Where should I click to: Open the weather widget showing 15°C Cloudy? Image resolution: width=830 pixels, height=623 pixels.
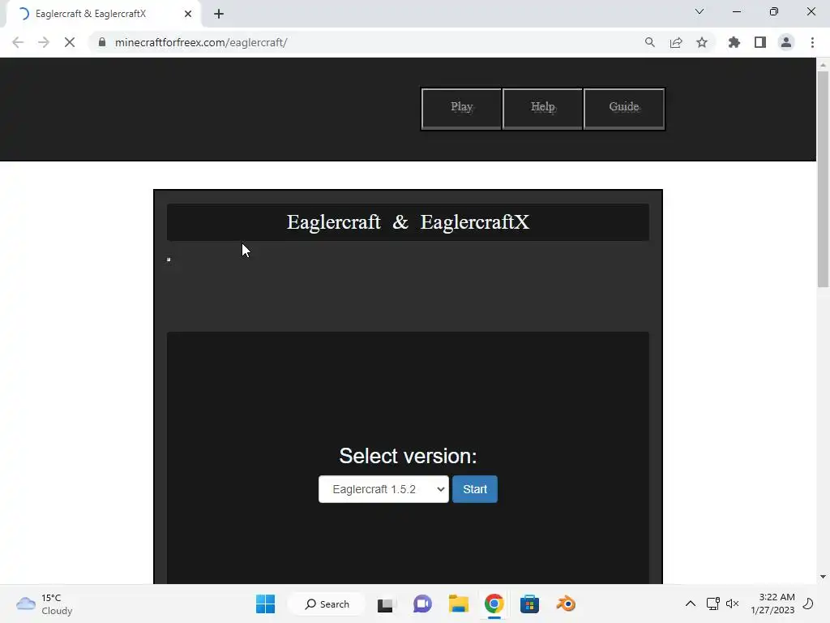pos(45,604)
